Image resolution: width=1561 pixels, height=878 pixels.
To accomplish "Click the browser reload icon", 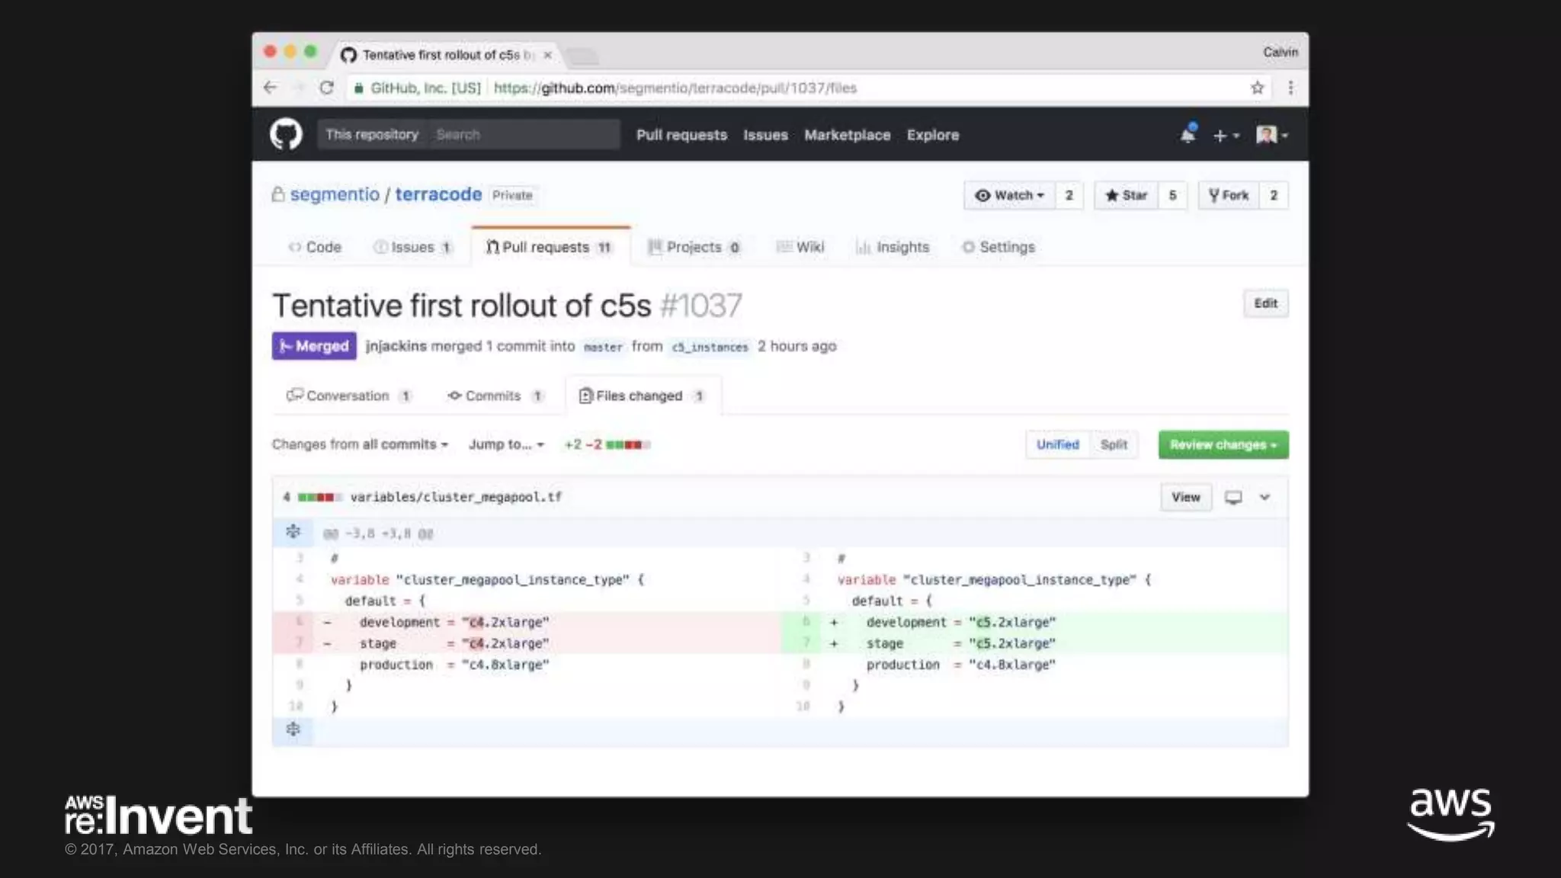I will click(327, 88).
